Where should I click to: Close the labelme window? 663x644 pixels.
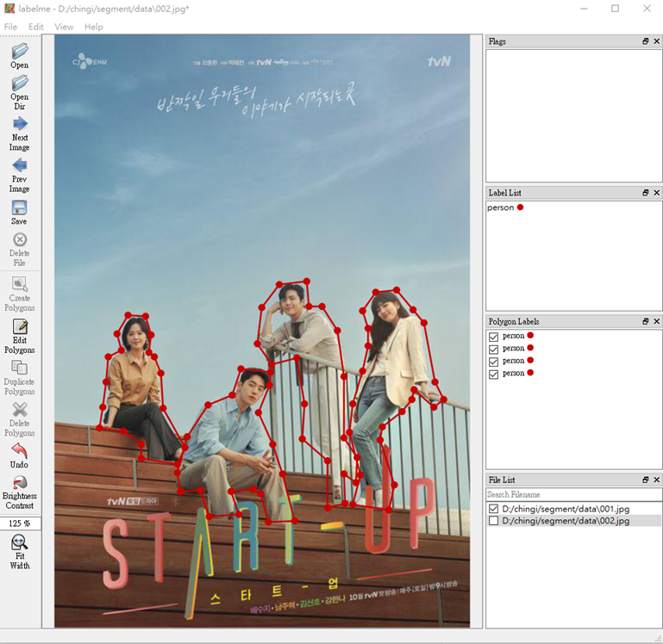click(x=647, y=9)
